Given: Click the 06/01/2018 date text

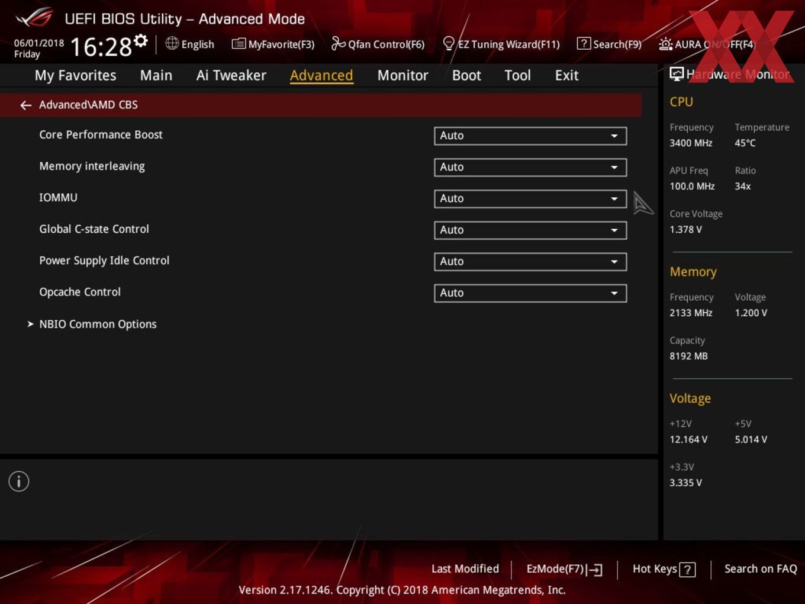Looking at the screenshot, I should 39,43.
